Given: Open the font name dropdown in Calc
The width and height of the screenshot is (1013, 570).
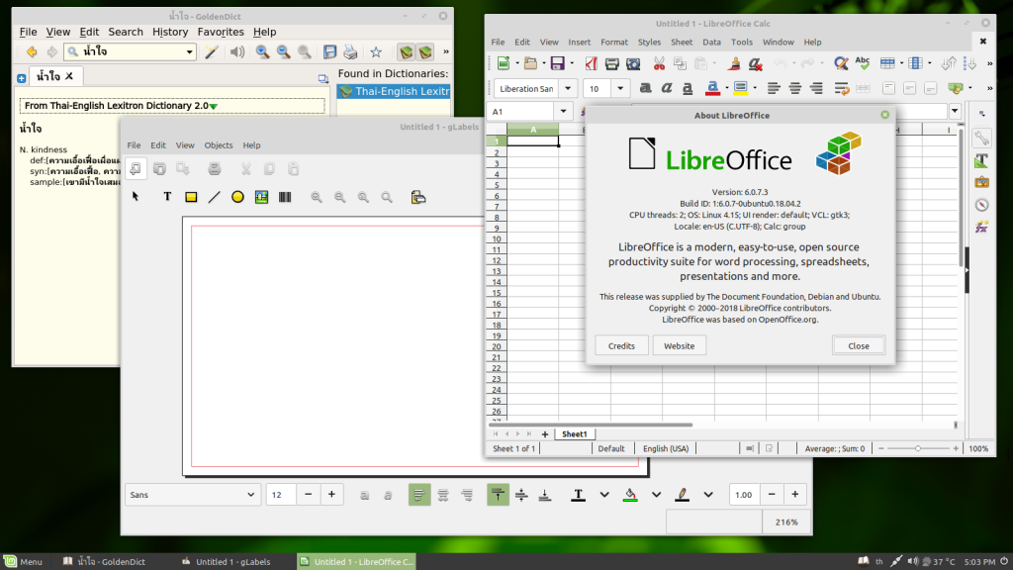Looking at the screenshot, I should (x=566, y=87).
